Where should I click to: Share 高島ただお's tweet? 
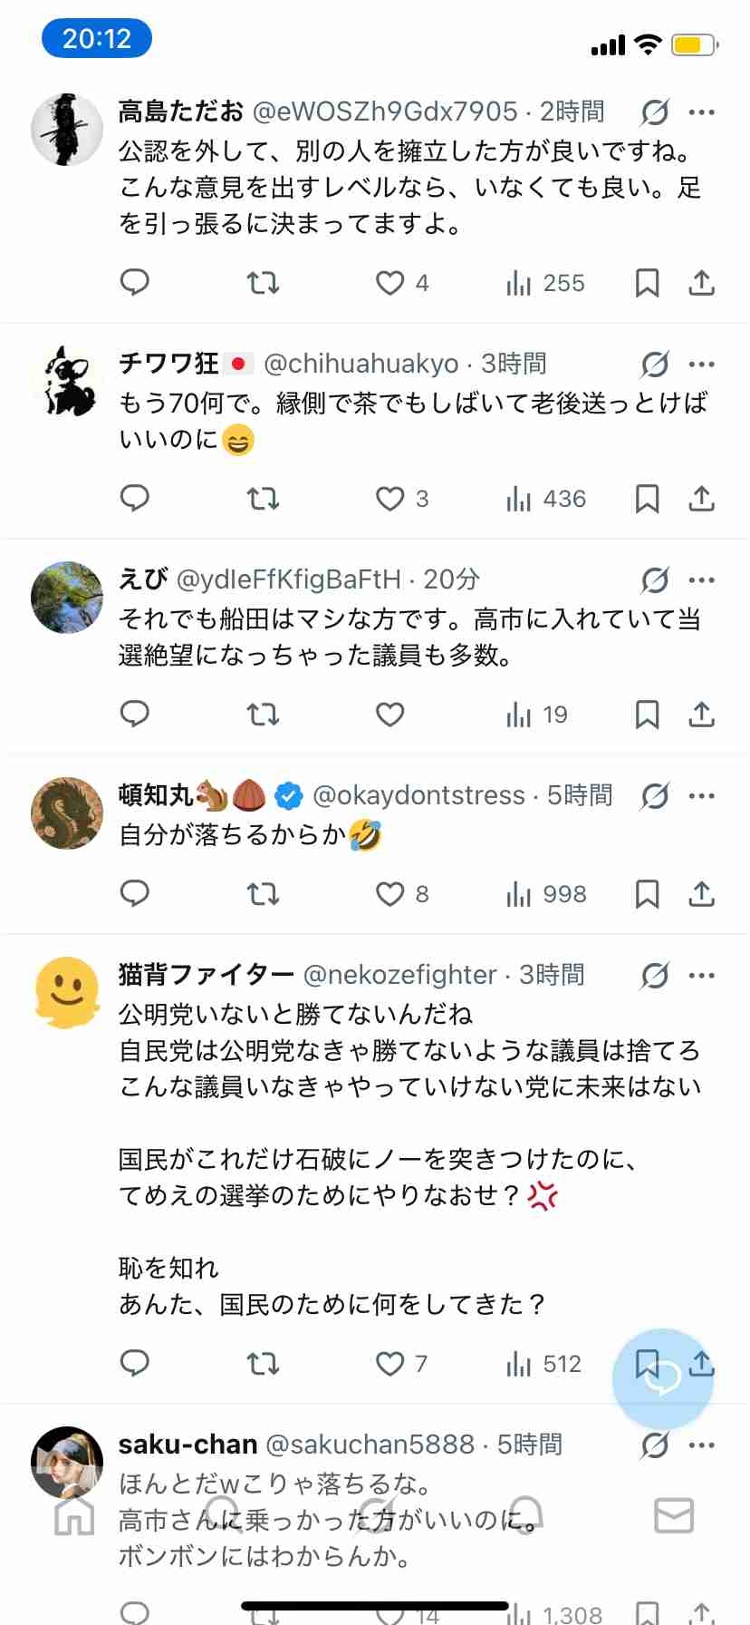coord(702,283)
